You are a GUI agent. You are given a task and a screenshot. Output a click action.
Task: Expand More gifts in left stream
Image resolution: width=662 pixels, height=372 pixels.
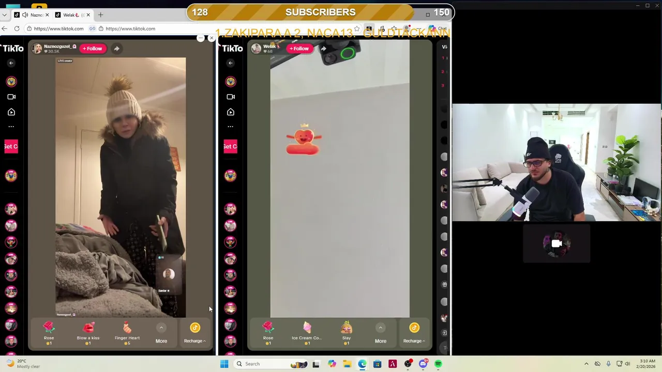coord(161,334)
